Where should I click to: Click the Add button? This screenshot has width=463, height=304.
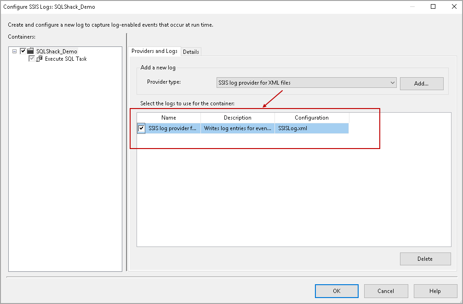pyautogui.click(x=421, y=83)
